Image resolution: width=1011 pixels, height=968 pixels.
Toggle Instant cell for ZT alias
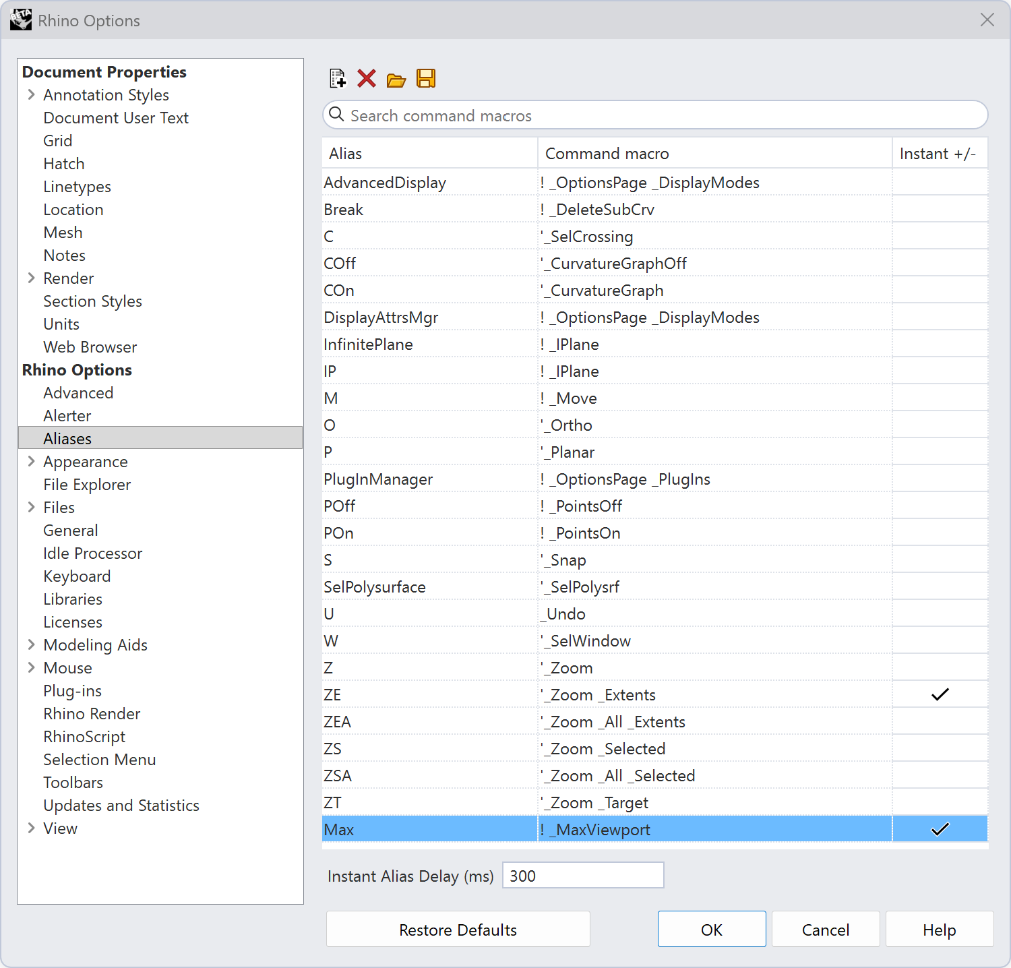coord(940,802)
